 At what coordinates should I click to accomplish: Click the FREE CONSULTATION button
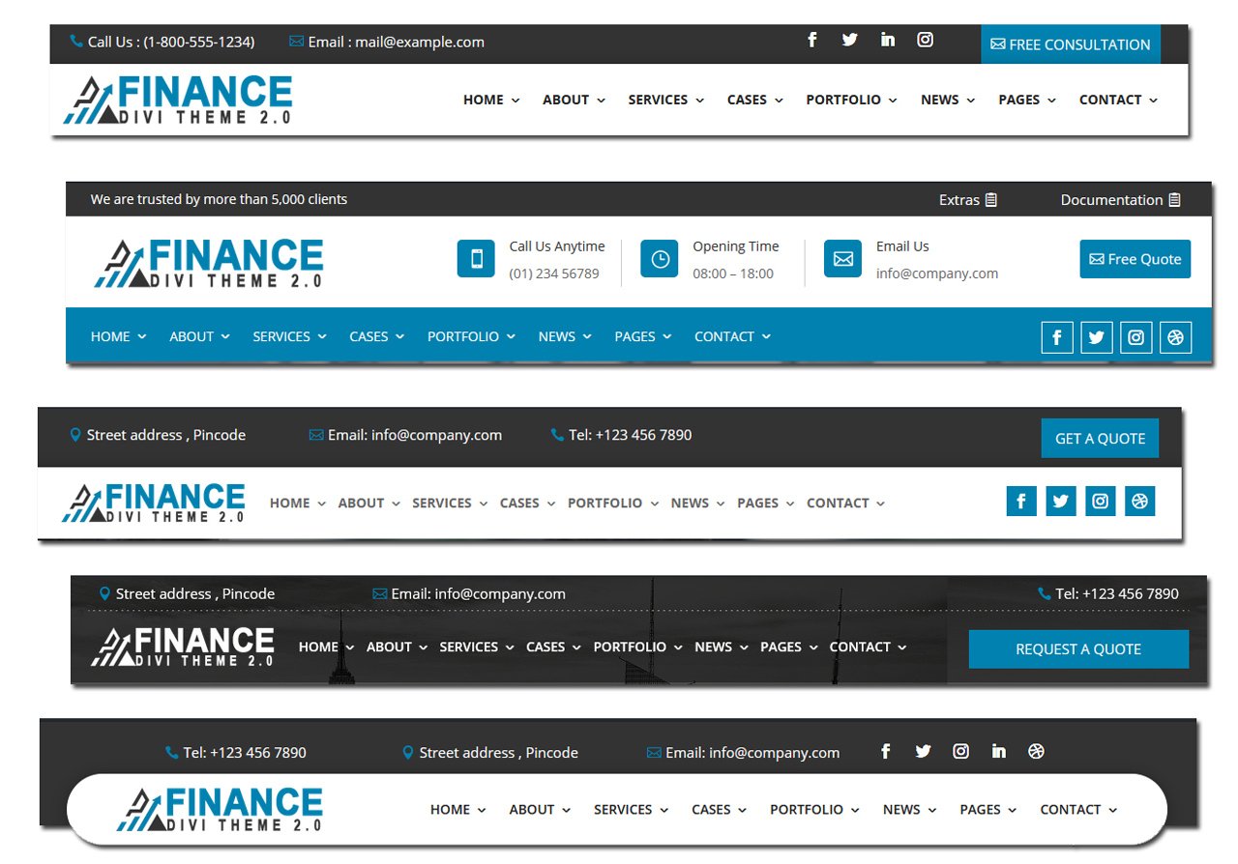point(1071,44)
